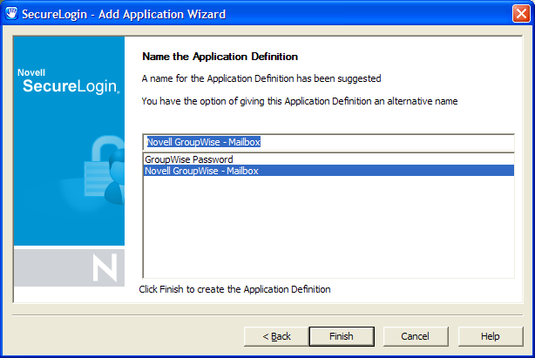Go back with the Back button
This screenshot has height=358, width=535.
coord(279,336)
